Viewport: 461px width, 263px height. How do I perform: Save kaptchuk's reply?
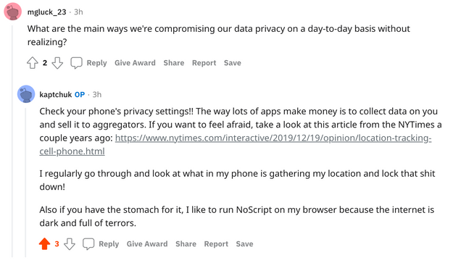tap(244, 244)
